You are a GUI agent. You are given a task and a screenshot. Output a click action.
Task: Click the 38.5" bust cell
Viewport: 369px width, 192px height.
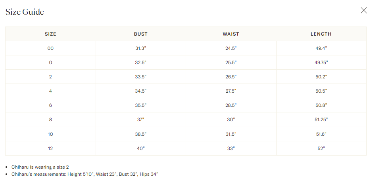pos(140,134)
